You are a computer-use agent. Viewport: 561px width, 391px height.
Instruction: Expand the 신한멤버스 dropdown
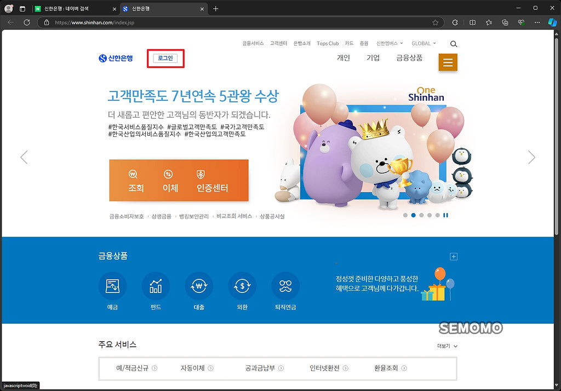[390, 43]
